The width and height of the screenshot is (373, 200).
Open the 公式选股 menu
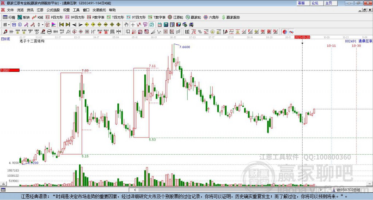click(53, 10)
